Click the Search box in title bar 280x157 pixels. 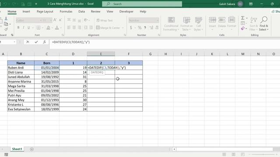click(142, 4)
